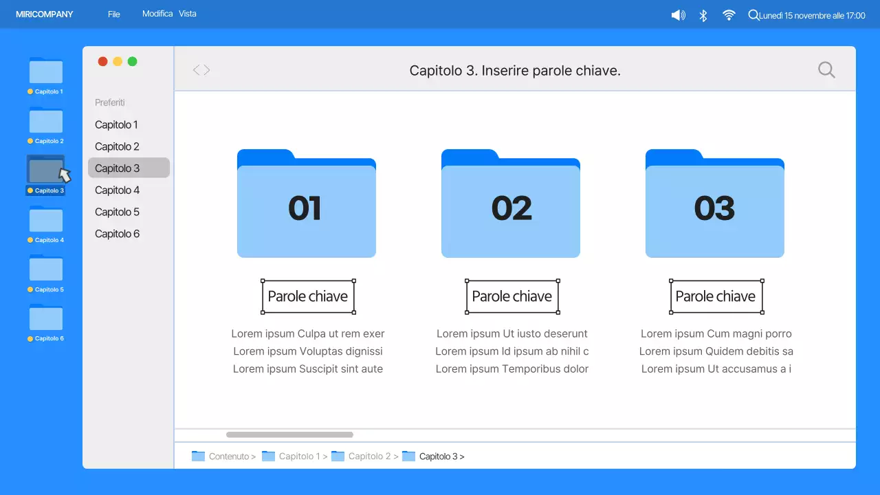Select Capitolo 6 in the Preferiti sidebar
This screenshot has width=880, height=495.
point(117,234)
